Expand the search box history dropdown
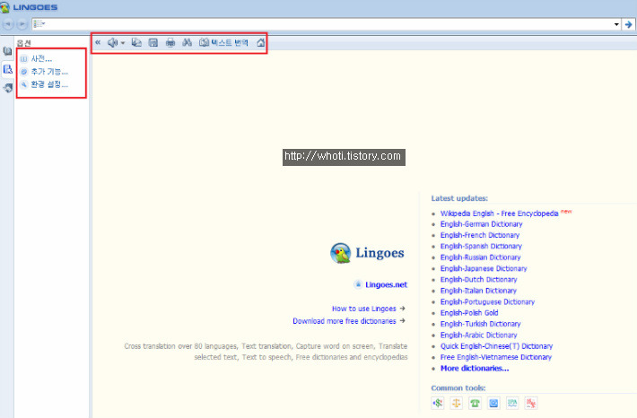637x418 pixels. pos(616,24)
